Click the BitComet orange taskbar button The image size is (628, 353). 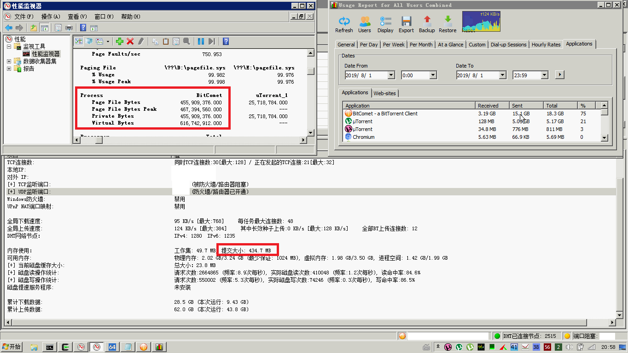[x=144, y=347]
